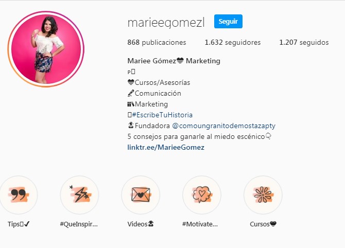Open the Videos highlight with envelope icon
This screenshot has width=345, height=248.
[x=141, y=195]
